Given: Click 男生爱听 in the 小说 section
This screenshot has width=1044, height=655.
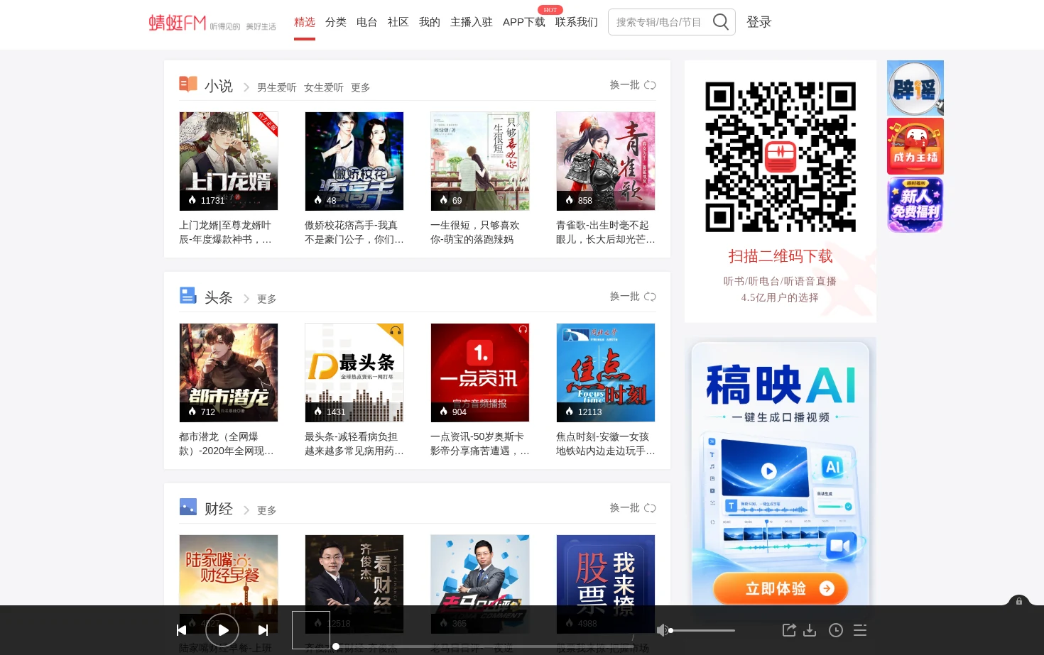Looking at the screenshot, I should click(x=277, y=87).
